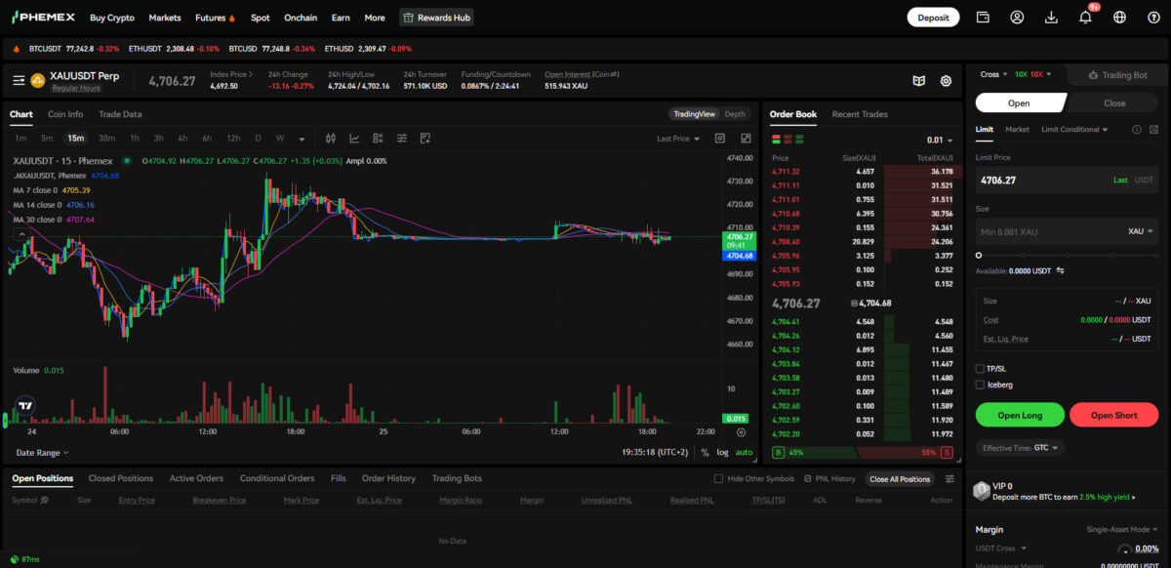Viewport: 1171px width, 568px height.
Task: Open Last Price chart dropdown
Action: (x=678, y=139)
